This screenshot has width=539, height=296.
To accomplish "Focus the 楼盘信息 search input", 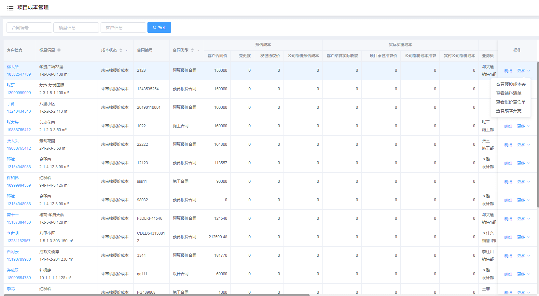I will coord(76,28).
